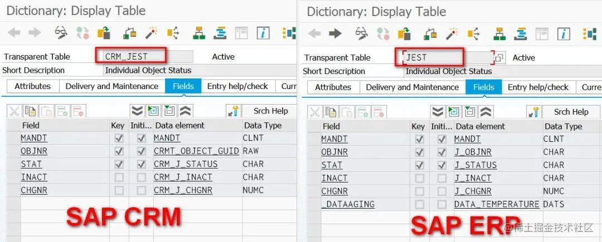Click Activate wand icon in right JEST window
The height and width of the screenshot is (242, 602).
tap(452, 34)
